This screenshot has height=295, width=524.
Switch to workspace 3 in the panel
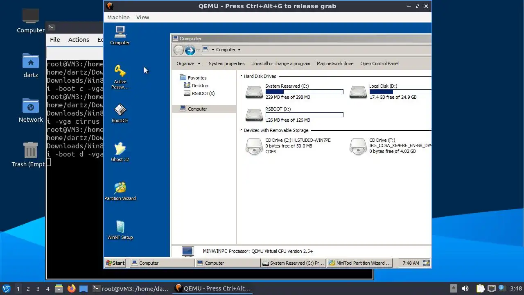(x=38, y=288)
